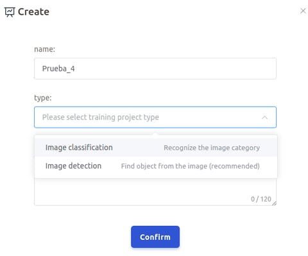Click the blank area left of Confirm
The image size is (308, 256).
(82, 237)
